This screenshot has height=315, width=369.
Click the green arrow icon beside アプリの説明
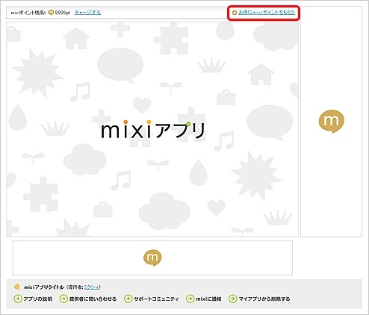(x=18, y=299)
